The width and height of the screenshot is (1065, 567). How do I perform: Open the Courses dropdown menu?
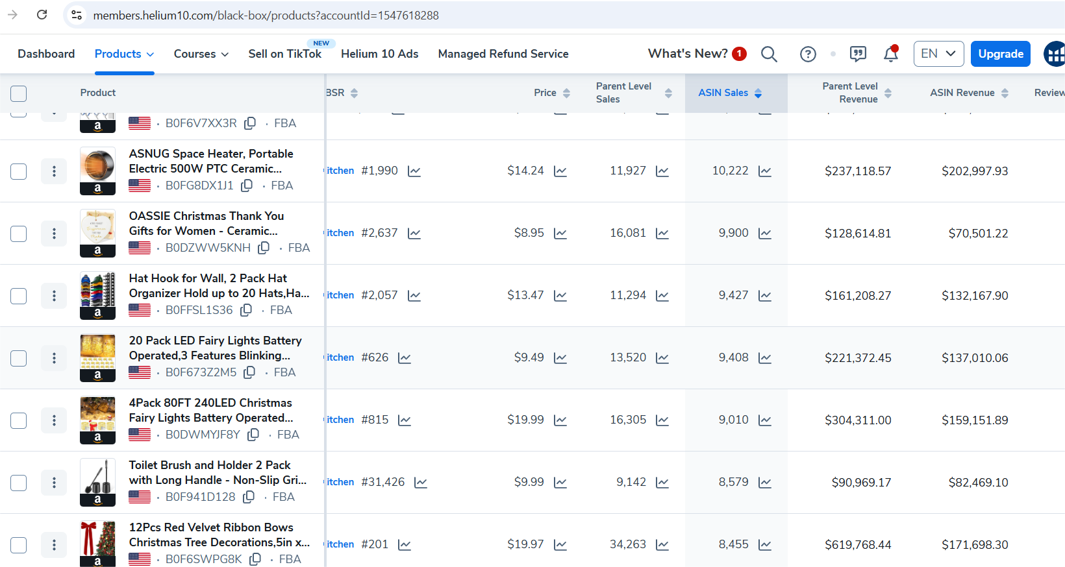point(201,54)
